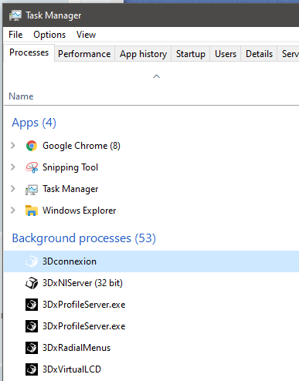
Task: Expand the Google Chrome process group
Action: coord(12,146)
